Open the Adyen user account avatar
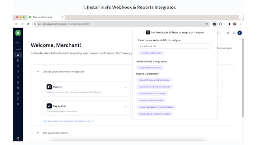Screen dimensions: 257x145 (240, 33)
